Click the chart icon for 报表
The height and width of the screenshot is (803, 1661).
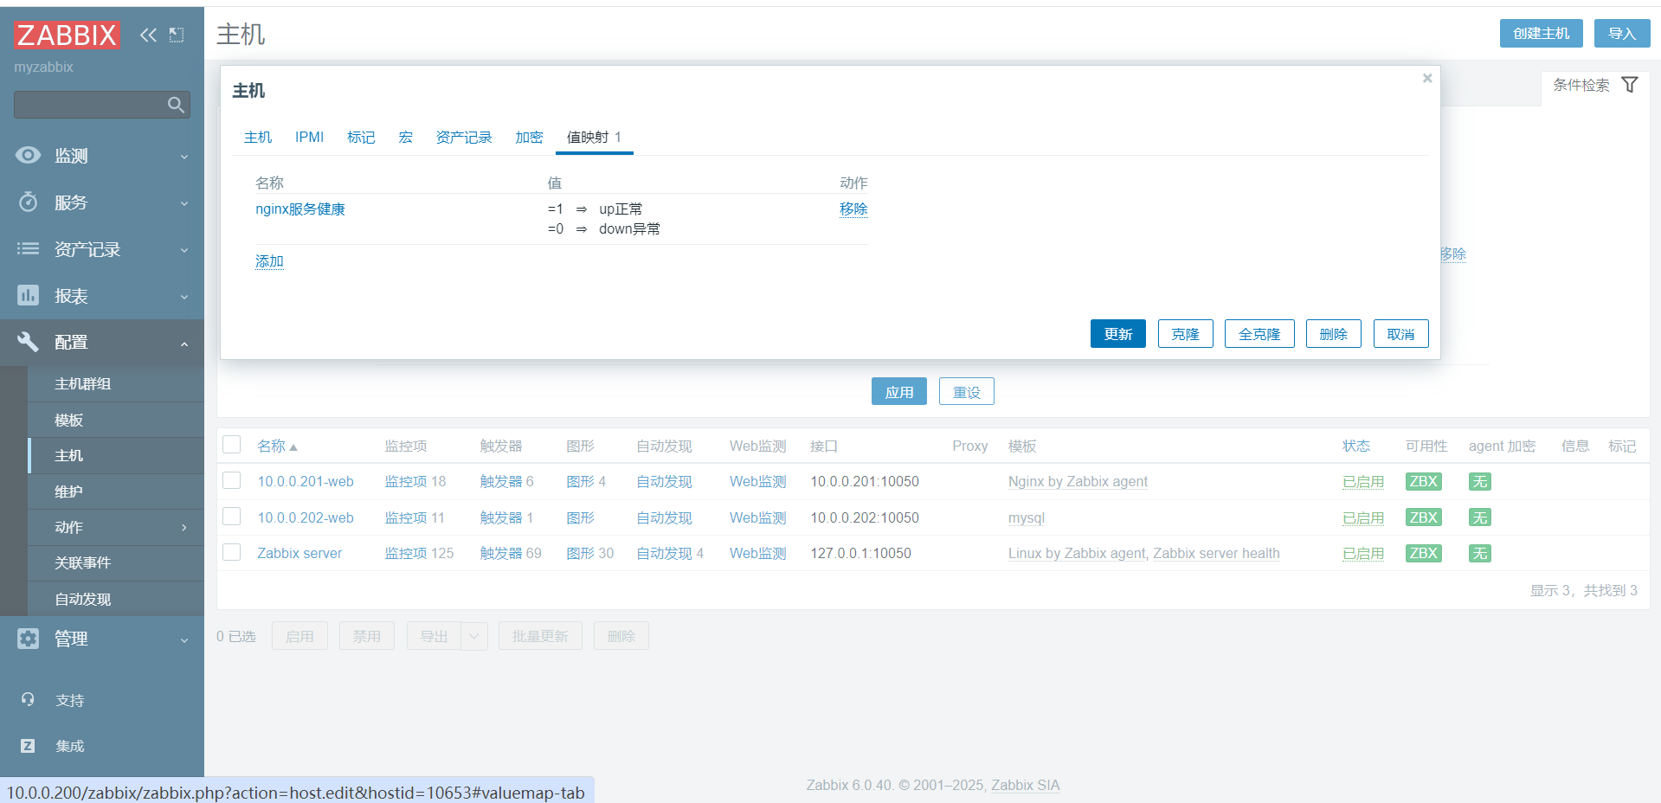(x=28, y=295)
